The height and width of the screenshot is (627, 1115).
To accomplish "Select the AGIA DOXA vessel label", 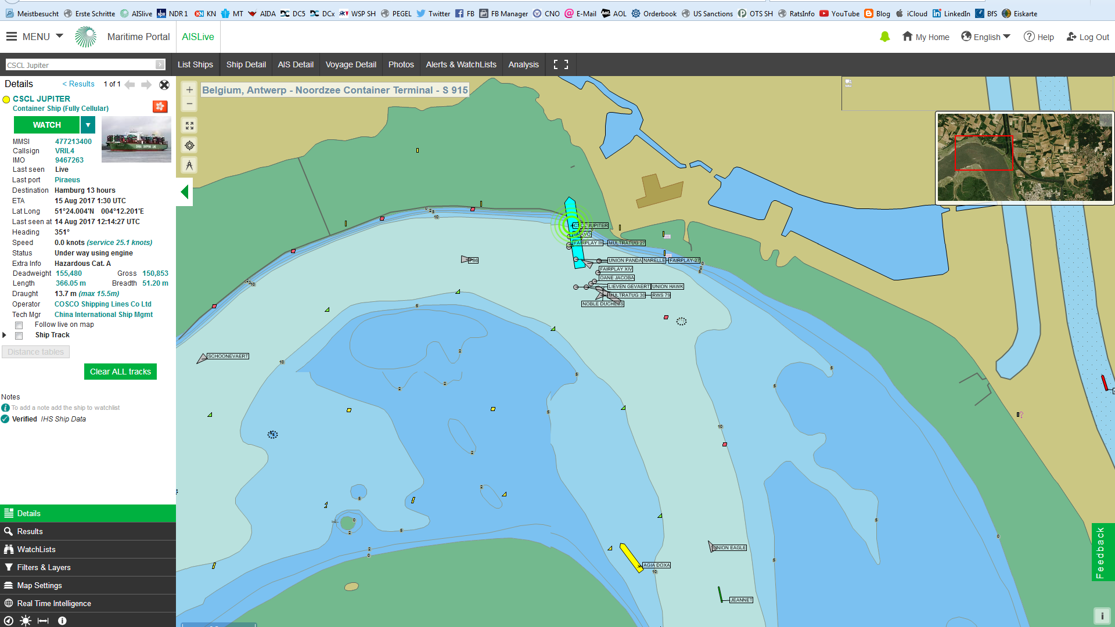I will [656, 565].
